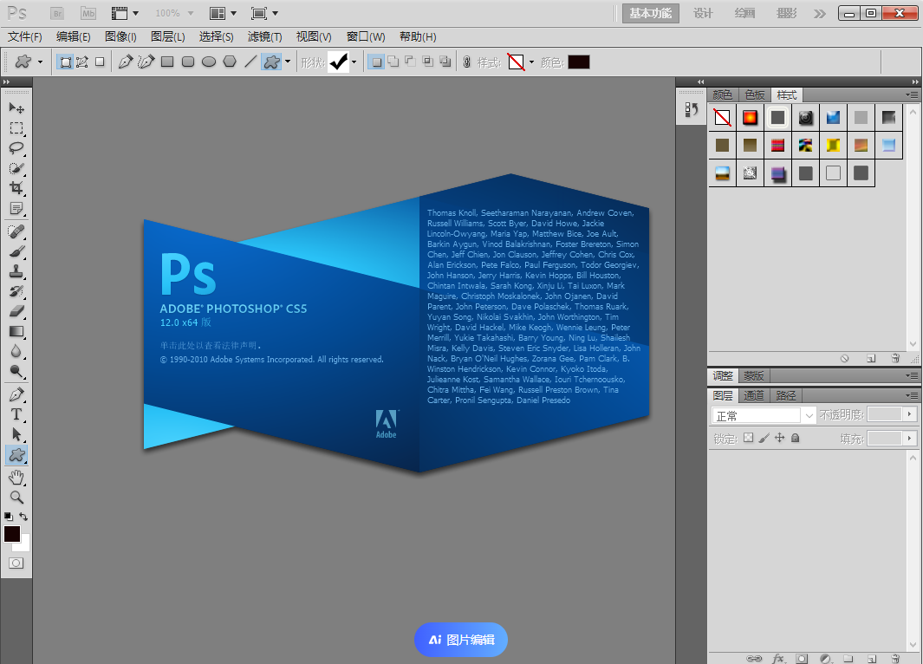Select the 基本功能 workspace button
This screenshot has width=923, height=664.
click(x=651, y=13)
